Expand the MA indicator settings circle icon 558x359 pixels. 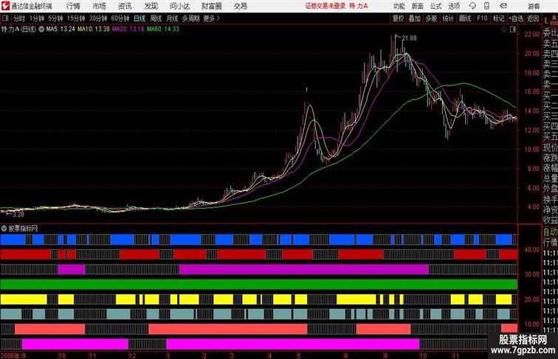pyautogui.click(x=41, y=29)
